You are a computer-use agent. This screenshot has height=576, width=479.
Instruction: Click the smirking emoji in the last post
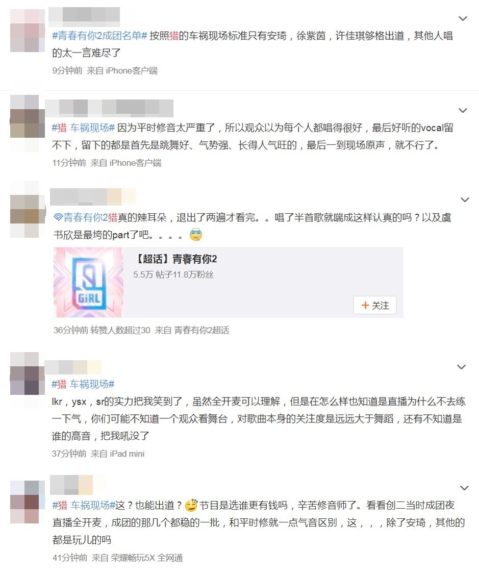coord(191,506)
